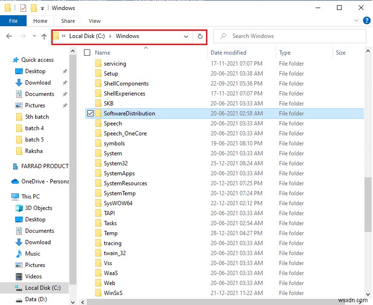Click file list scroll down arrow
The image size is (373, 305).
coord(368,294)
